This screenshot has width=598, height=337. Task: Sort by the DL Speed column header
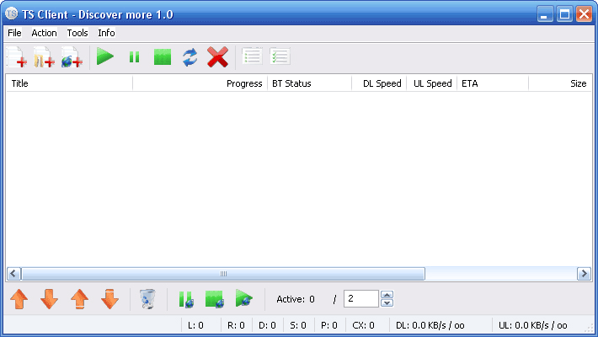[x=379, y=83]
